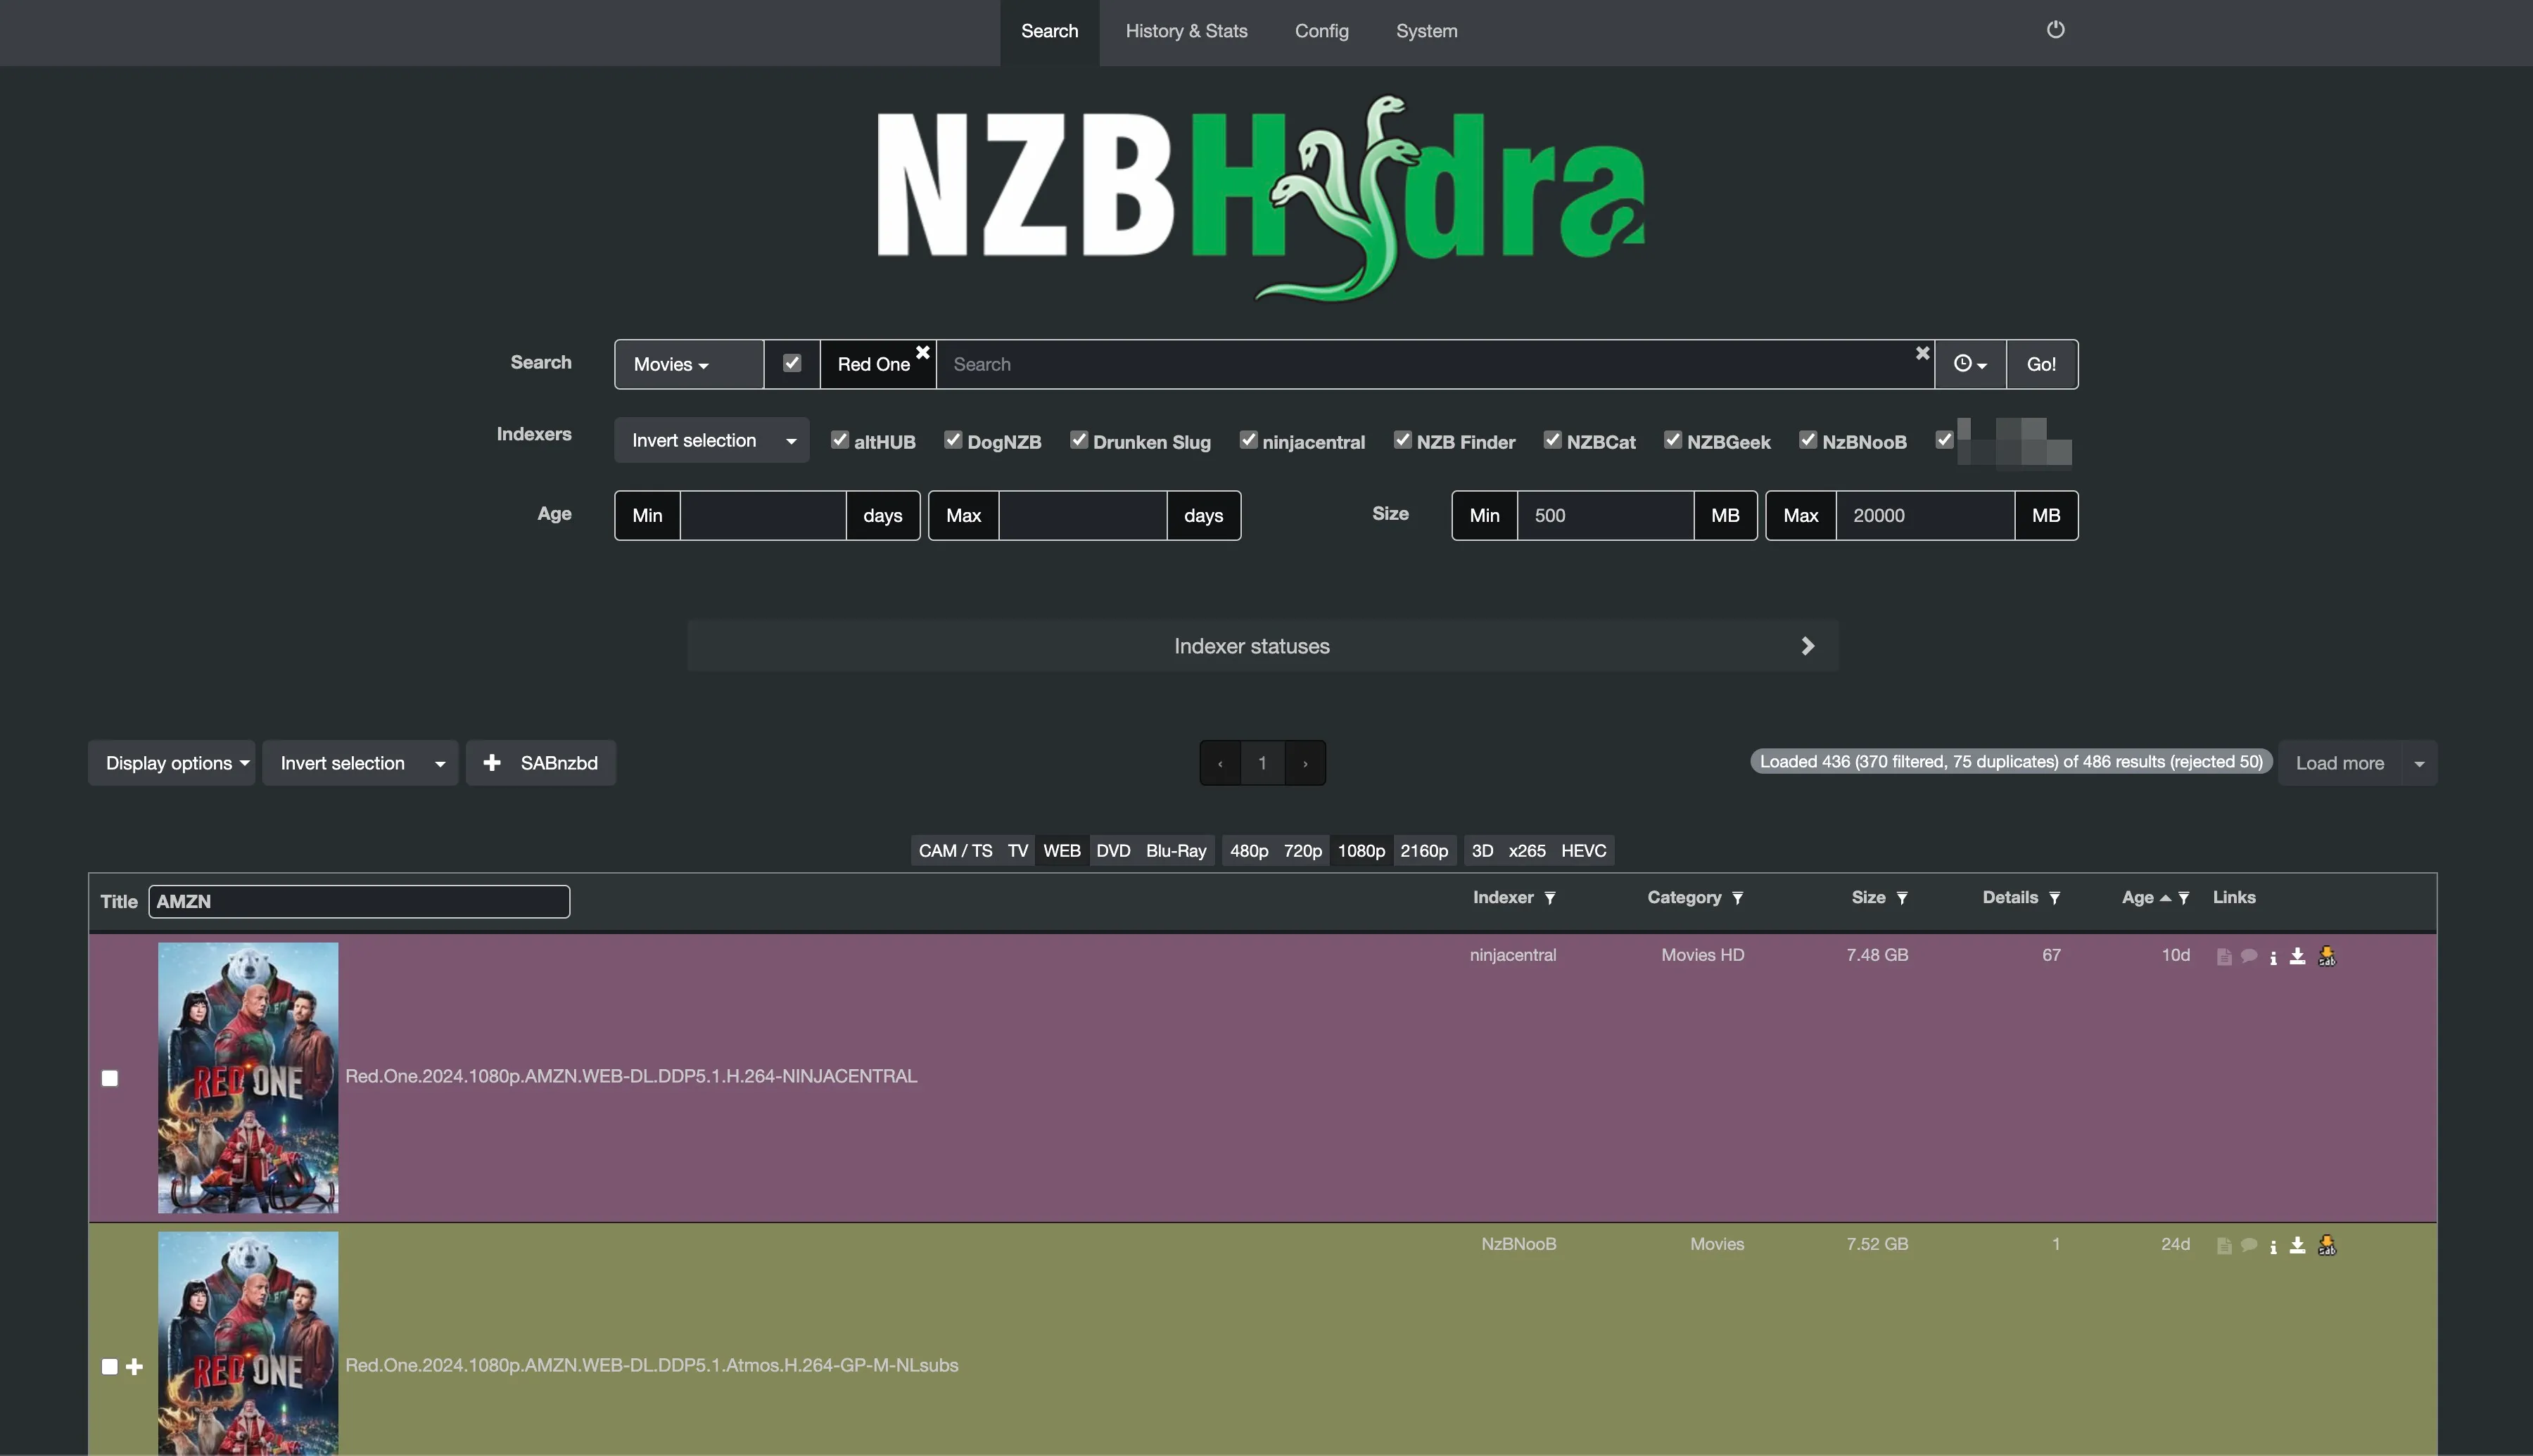Send ninjacentral result to SABnzbd icon
The height and width of the screenshot is (1456, 2533).
coord(2327,956)
